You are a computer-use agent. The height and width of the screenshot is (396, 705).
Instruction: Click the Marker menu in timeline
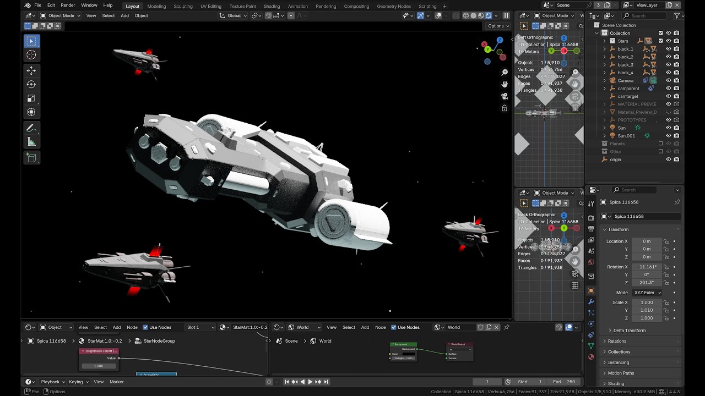pos(116,382)
